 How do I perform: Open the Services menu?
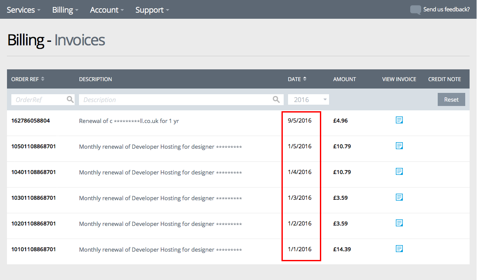24,10
